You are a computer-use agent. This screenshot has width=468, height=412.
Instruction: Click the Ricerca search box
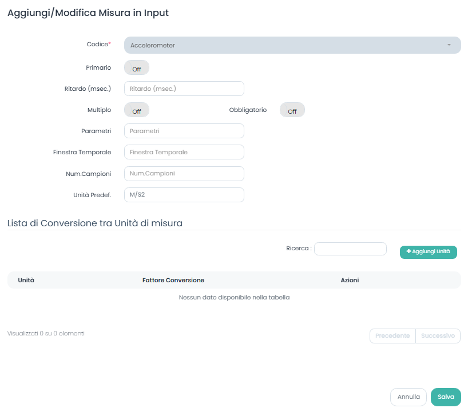[x=350, y=249]
